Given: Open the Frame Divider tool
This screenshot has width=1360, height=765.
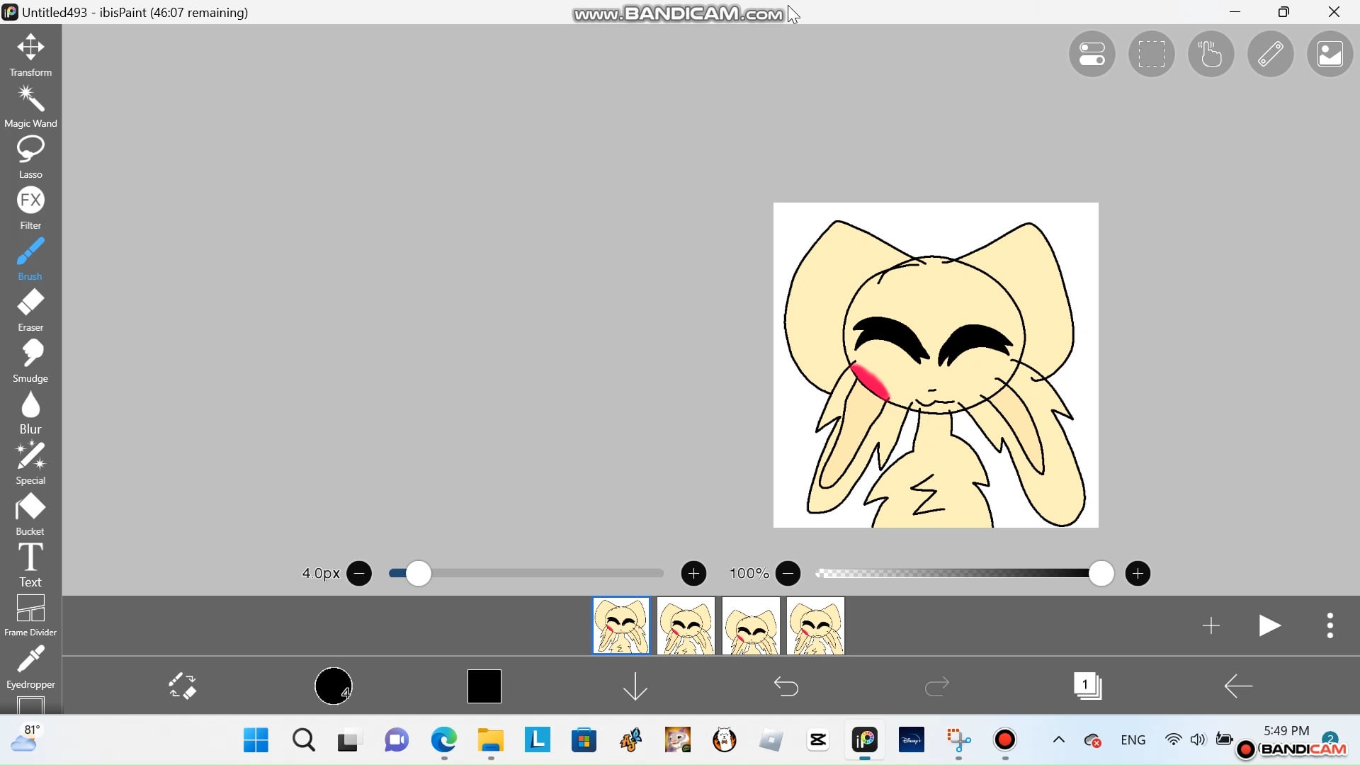Looking at the screenshot, I should (x=30, y=613).
